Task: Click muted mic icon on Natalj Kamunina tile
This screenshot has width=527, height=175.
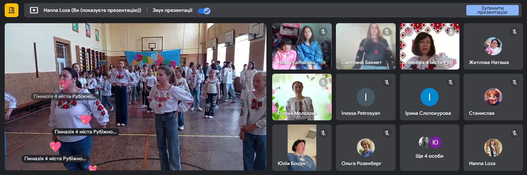Action: coord(323,32)
